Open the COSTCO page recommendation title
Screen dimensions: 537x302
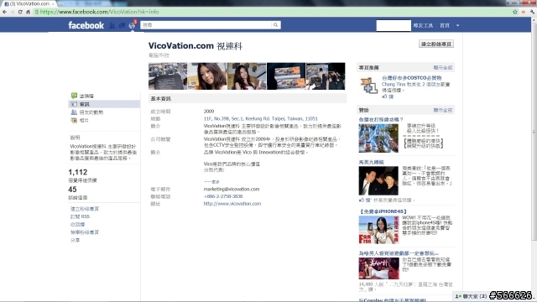click(412, 78)
